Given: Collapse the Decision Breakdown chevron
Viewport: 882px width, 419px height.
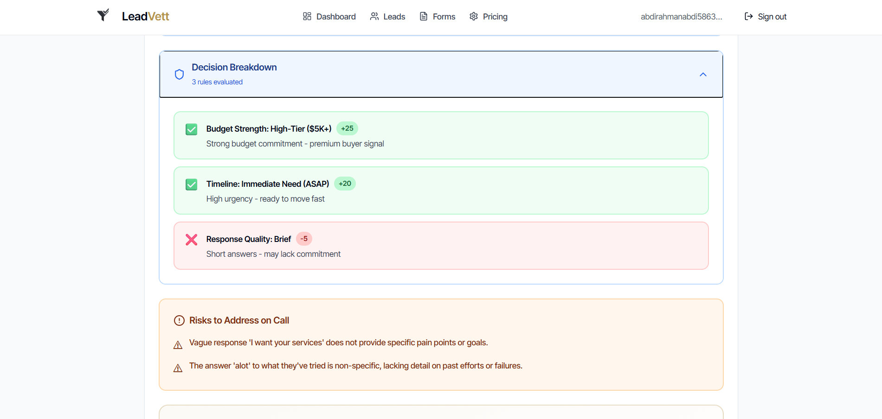Looking at the screenshot, I should pyautogui.click(x=703, y=75).
